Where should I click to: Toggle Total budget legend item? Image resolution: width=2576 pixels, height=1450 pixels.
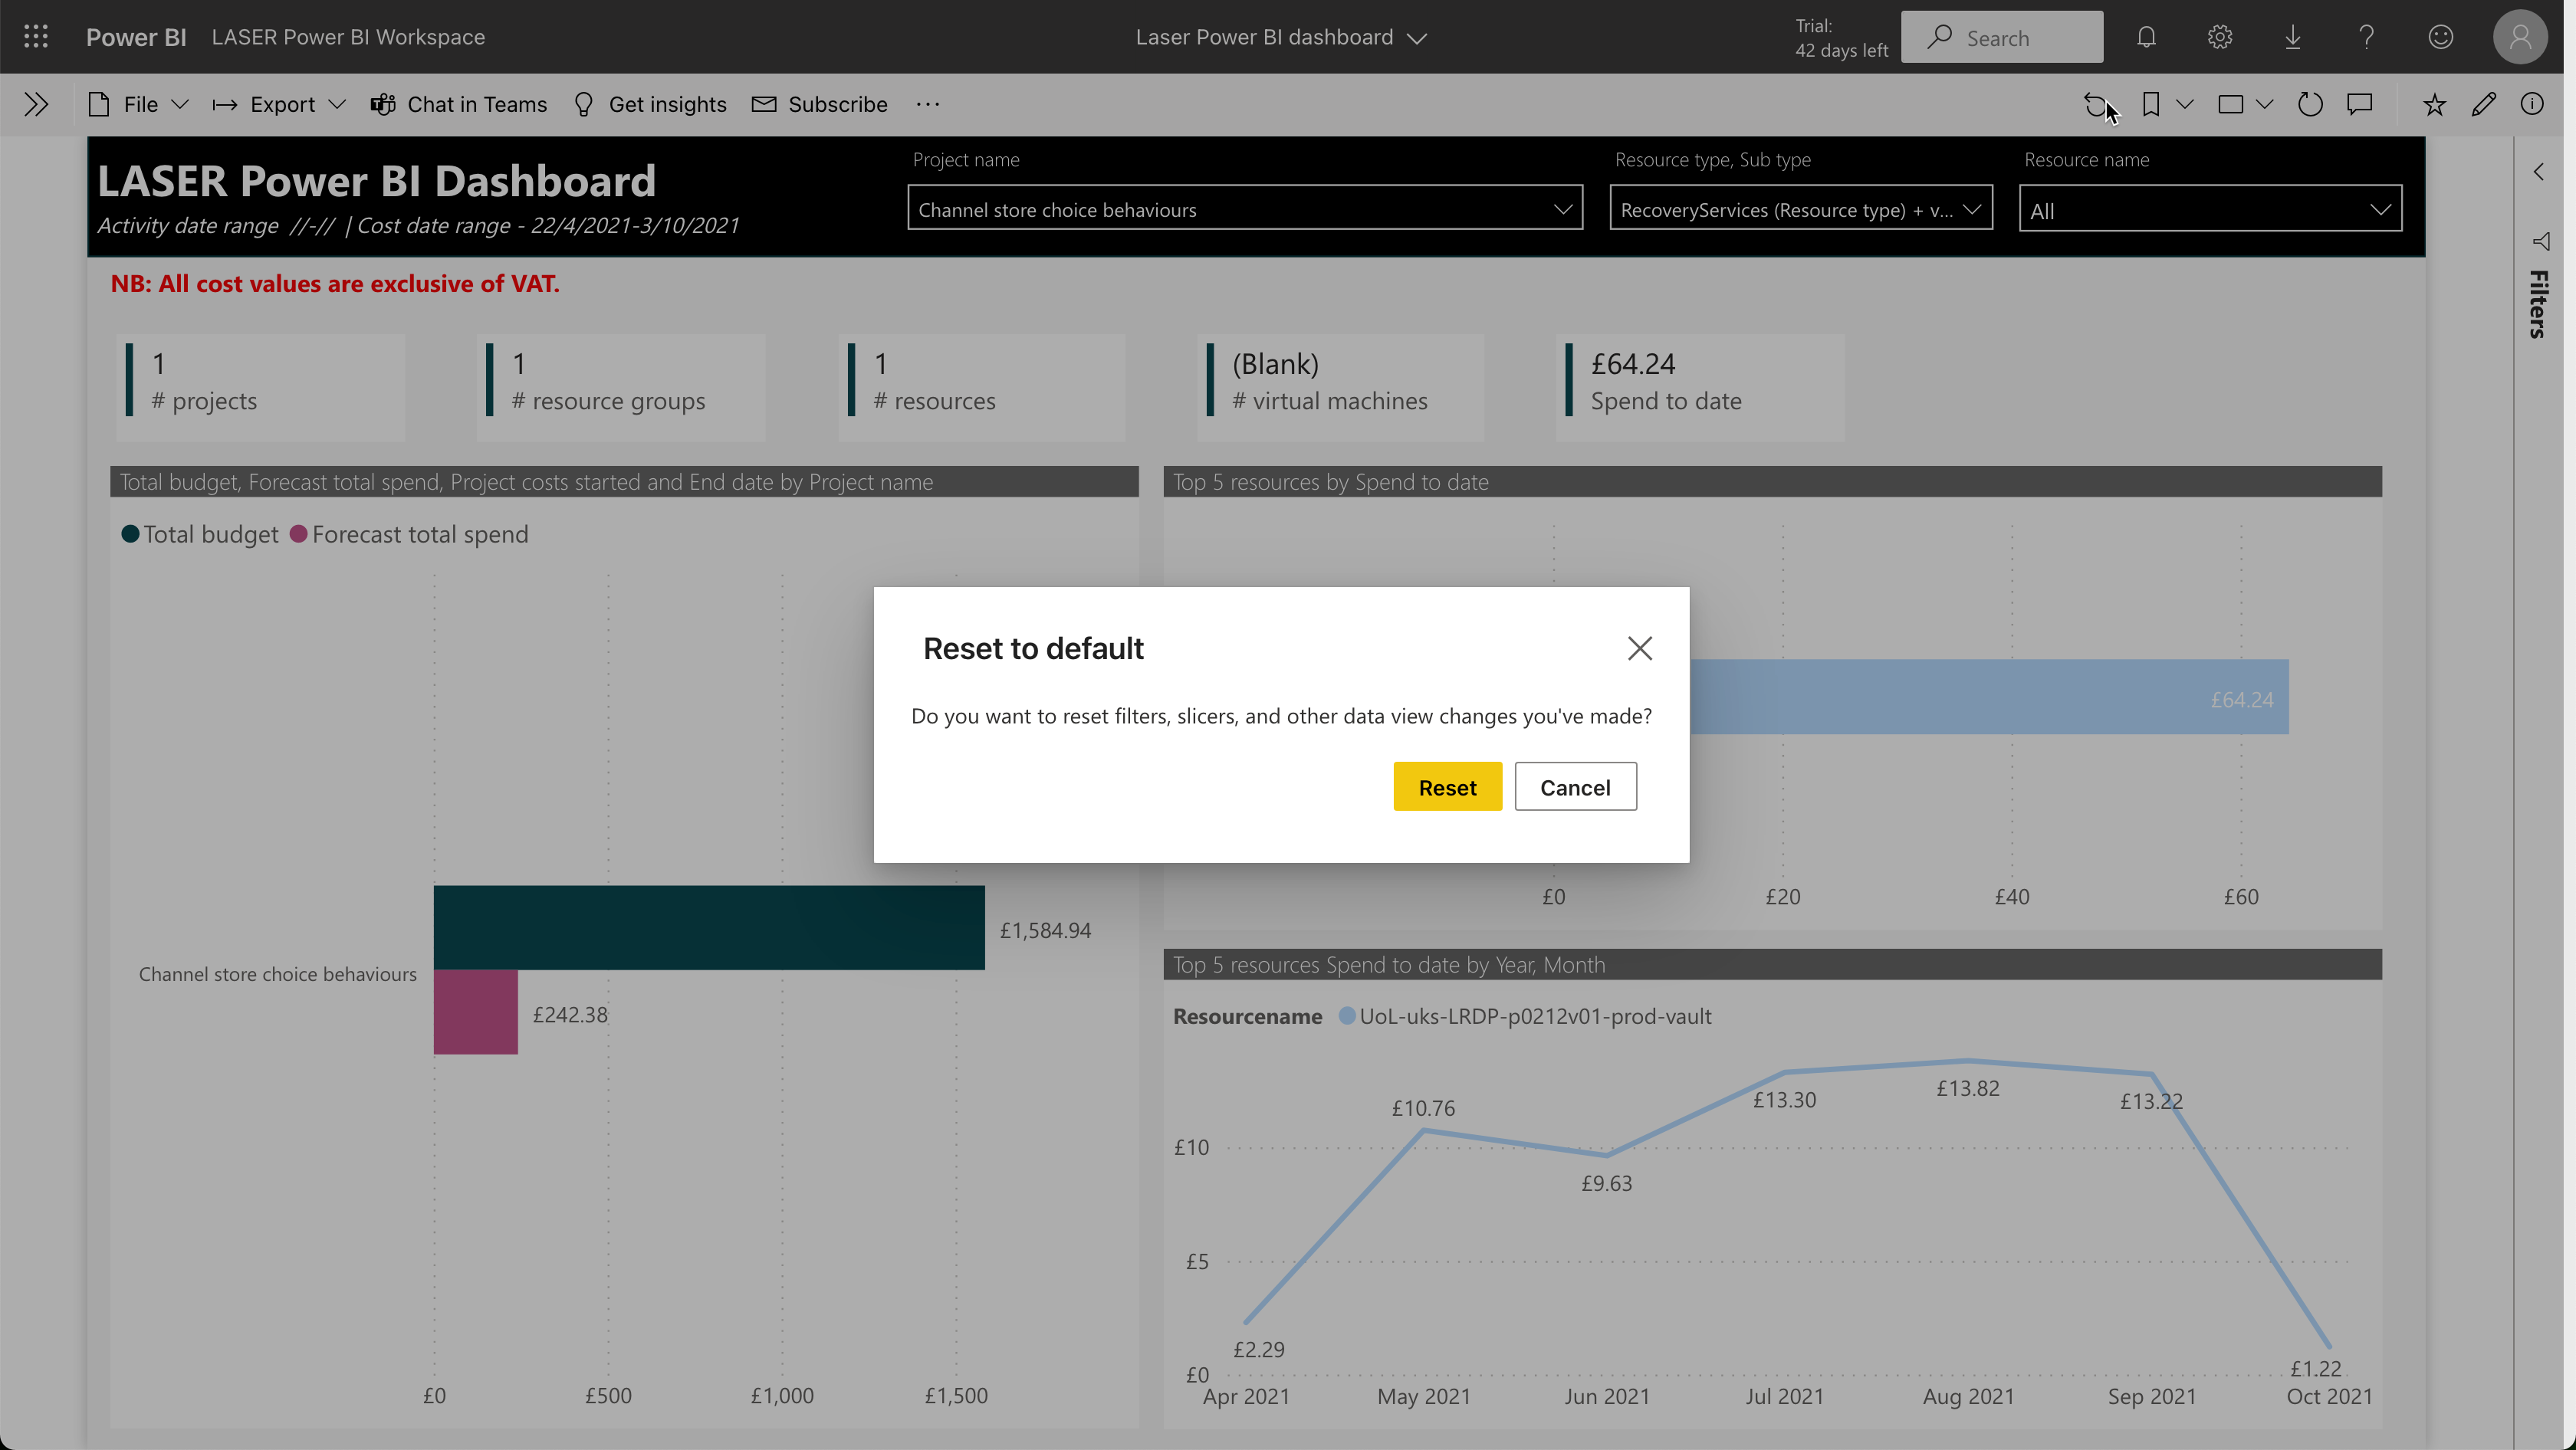click(200, 535)
